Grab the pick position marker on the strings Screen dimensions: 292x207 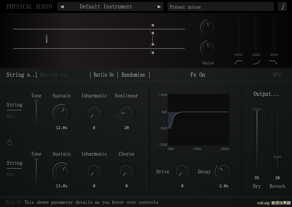(46, 38)
